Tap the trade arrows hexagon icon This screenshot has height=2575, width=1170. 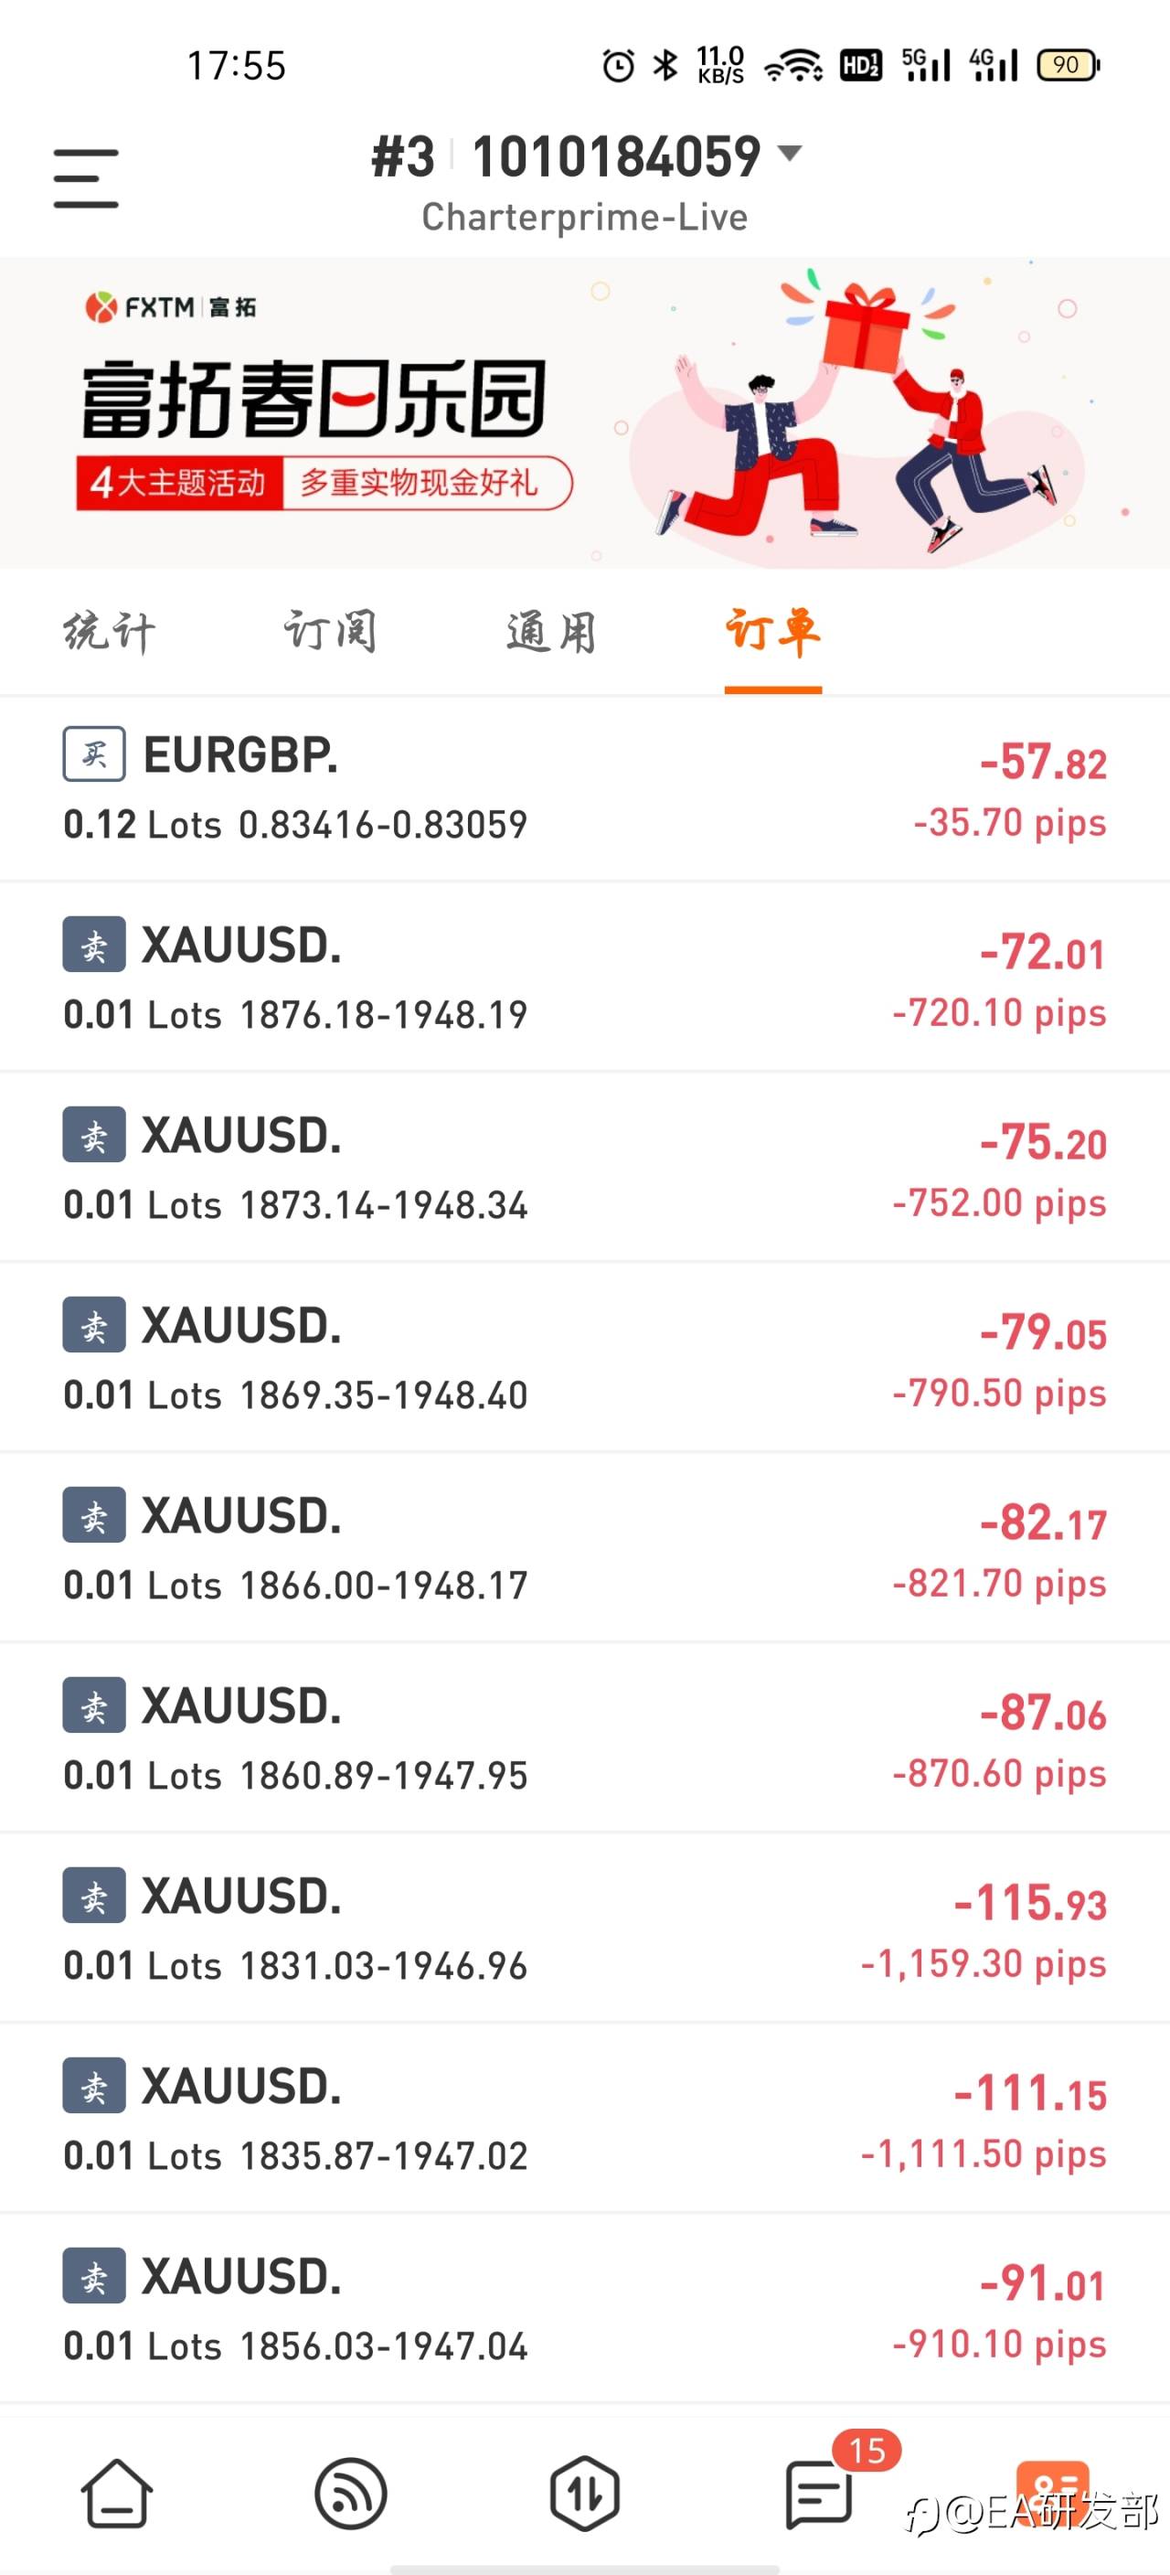pos(584,2493)
